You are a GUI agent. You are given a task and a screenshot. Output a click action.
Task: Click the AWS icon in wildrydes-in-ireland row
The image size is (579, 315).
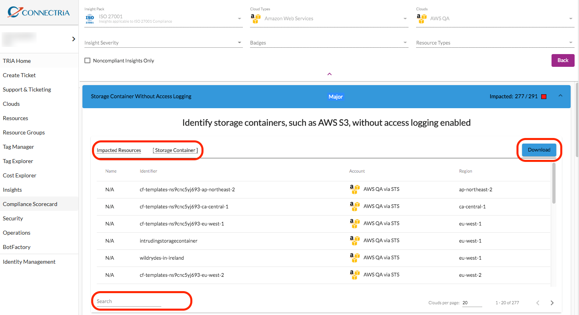(354, 258)
